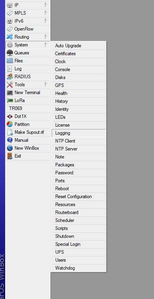Select Resources in System submenu
The height and width of the screenshot is (299, 154).
[x=79, y=204]
